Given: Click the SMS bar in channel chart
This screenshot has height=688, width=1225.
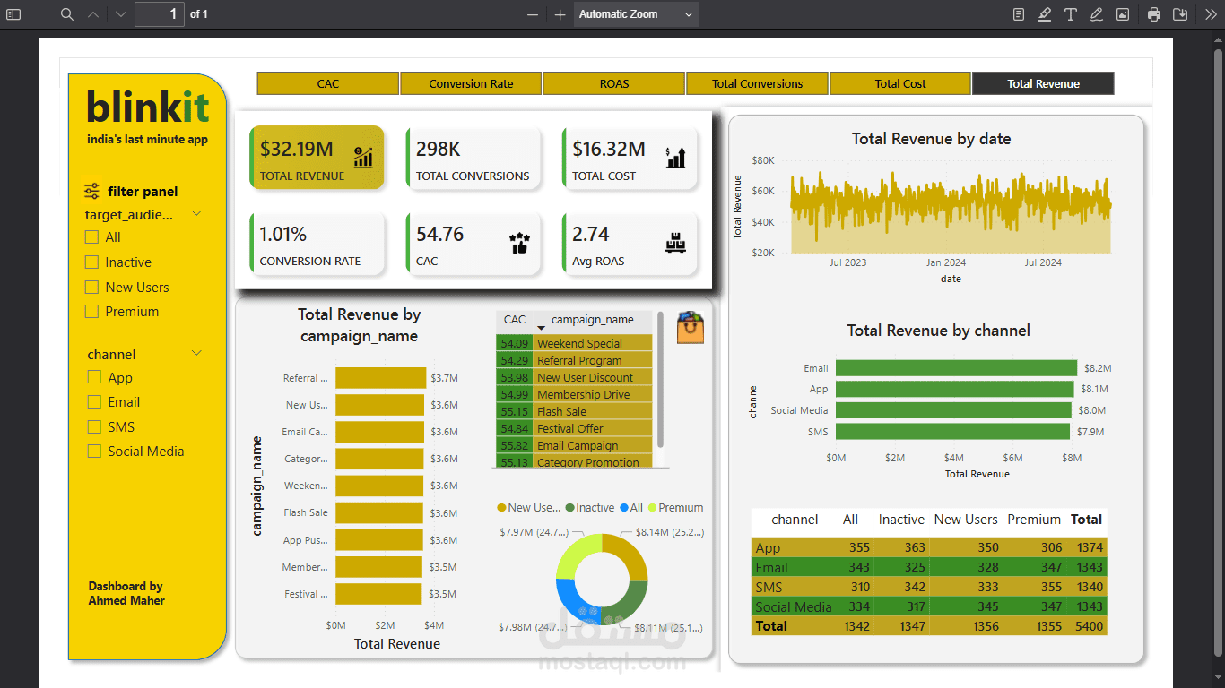Looking at the screenshot, I should pos(953,432).
